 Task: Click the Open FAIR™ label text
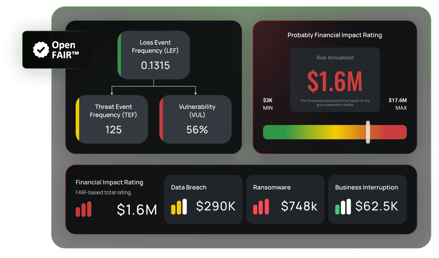tap(65, 50)
